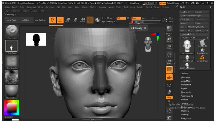The image size is (216, 123).
Task: Turn off the Floor grid
Action: (169, 77)
